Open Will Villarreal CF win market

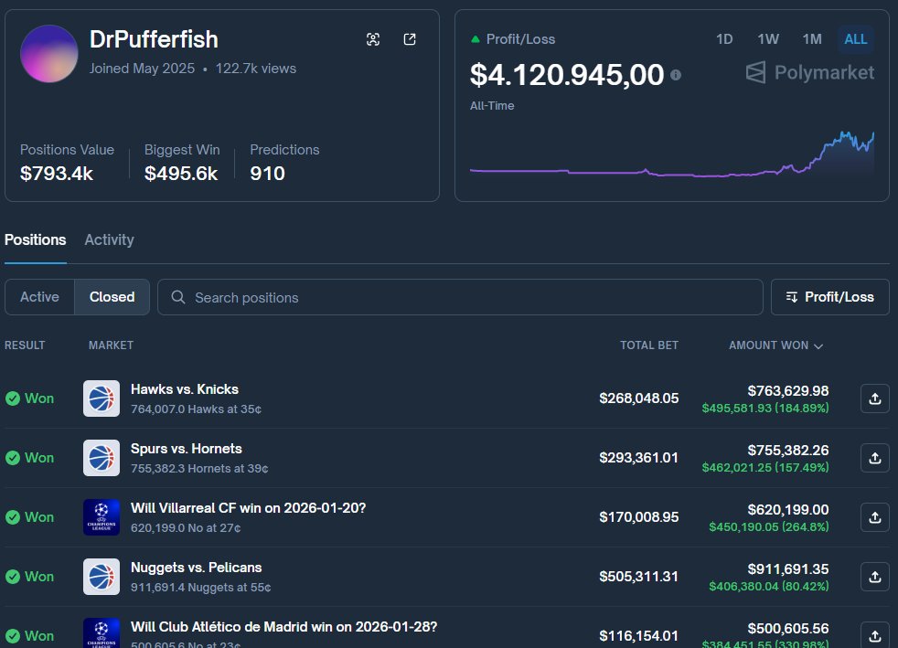pos(248,508)
